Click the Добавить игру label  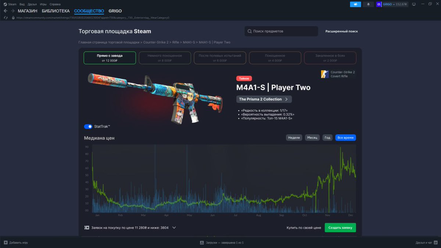coord(18,242)
